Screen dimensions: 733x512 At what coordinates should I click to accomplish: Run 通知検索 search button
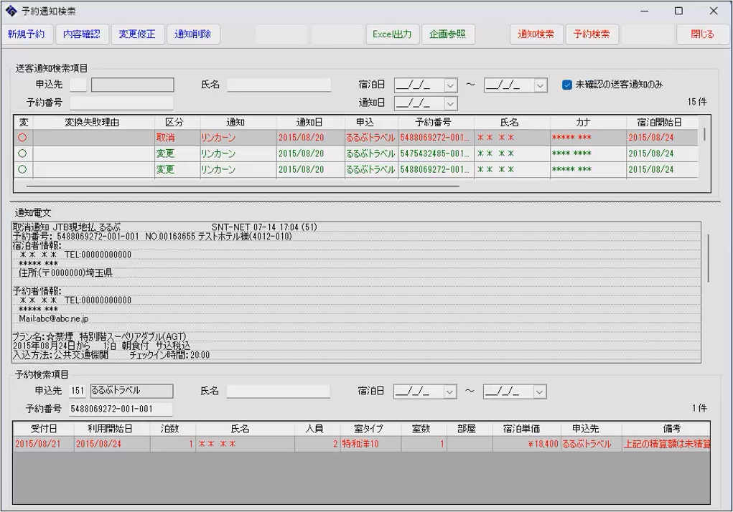(x=536, y=34)
